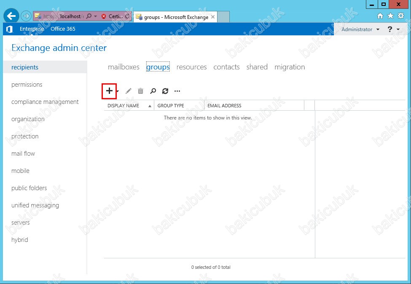The image size is (411, 284).
Task: Switch to the migration tab
Action: coord(290,67)
